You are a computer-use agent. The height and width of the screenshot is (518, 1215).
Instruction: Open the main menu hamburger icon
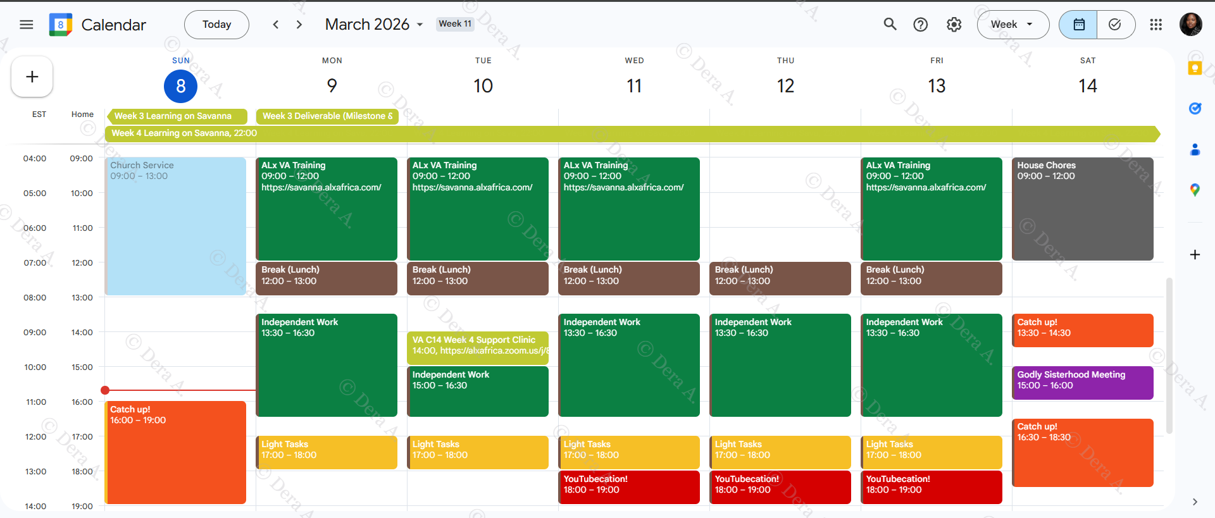click(x=26, y=25)
